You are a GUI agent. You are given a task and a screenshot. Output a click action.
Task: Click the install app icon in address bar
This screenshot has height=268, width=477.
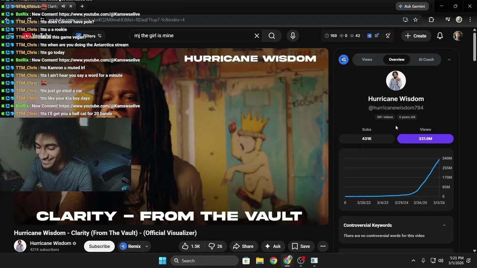tap(405, 20)
